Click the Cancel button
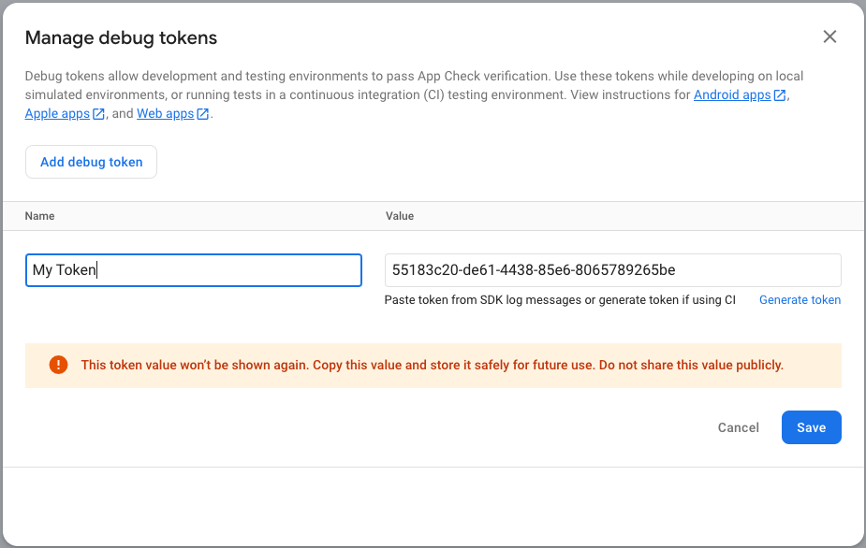This screenshot has width=866, height=548. (738, 427)
